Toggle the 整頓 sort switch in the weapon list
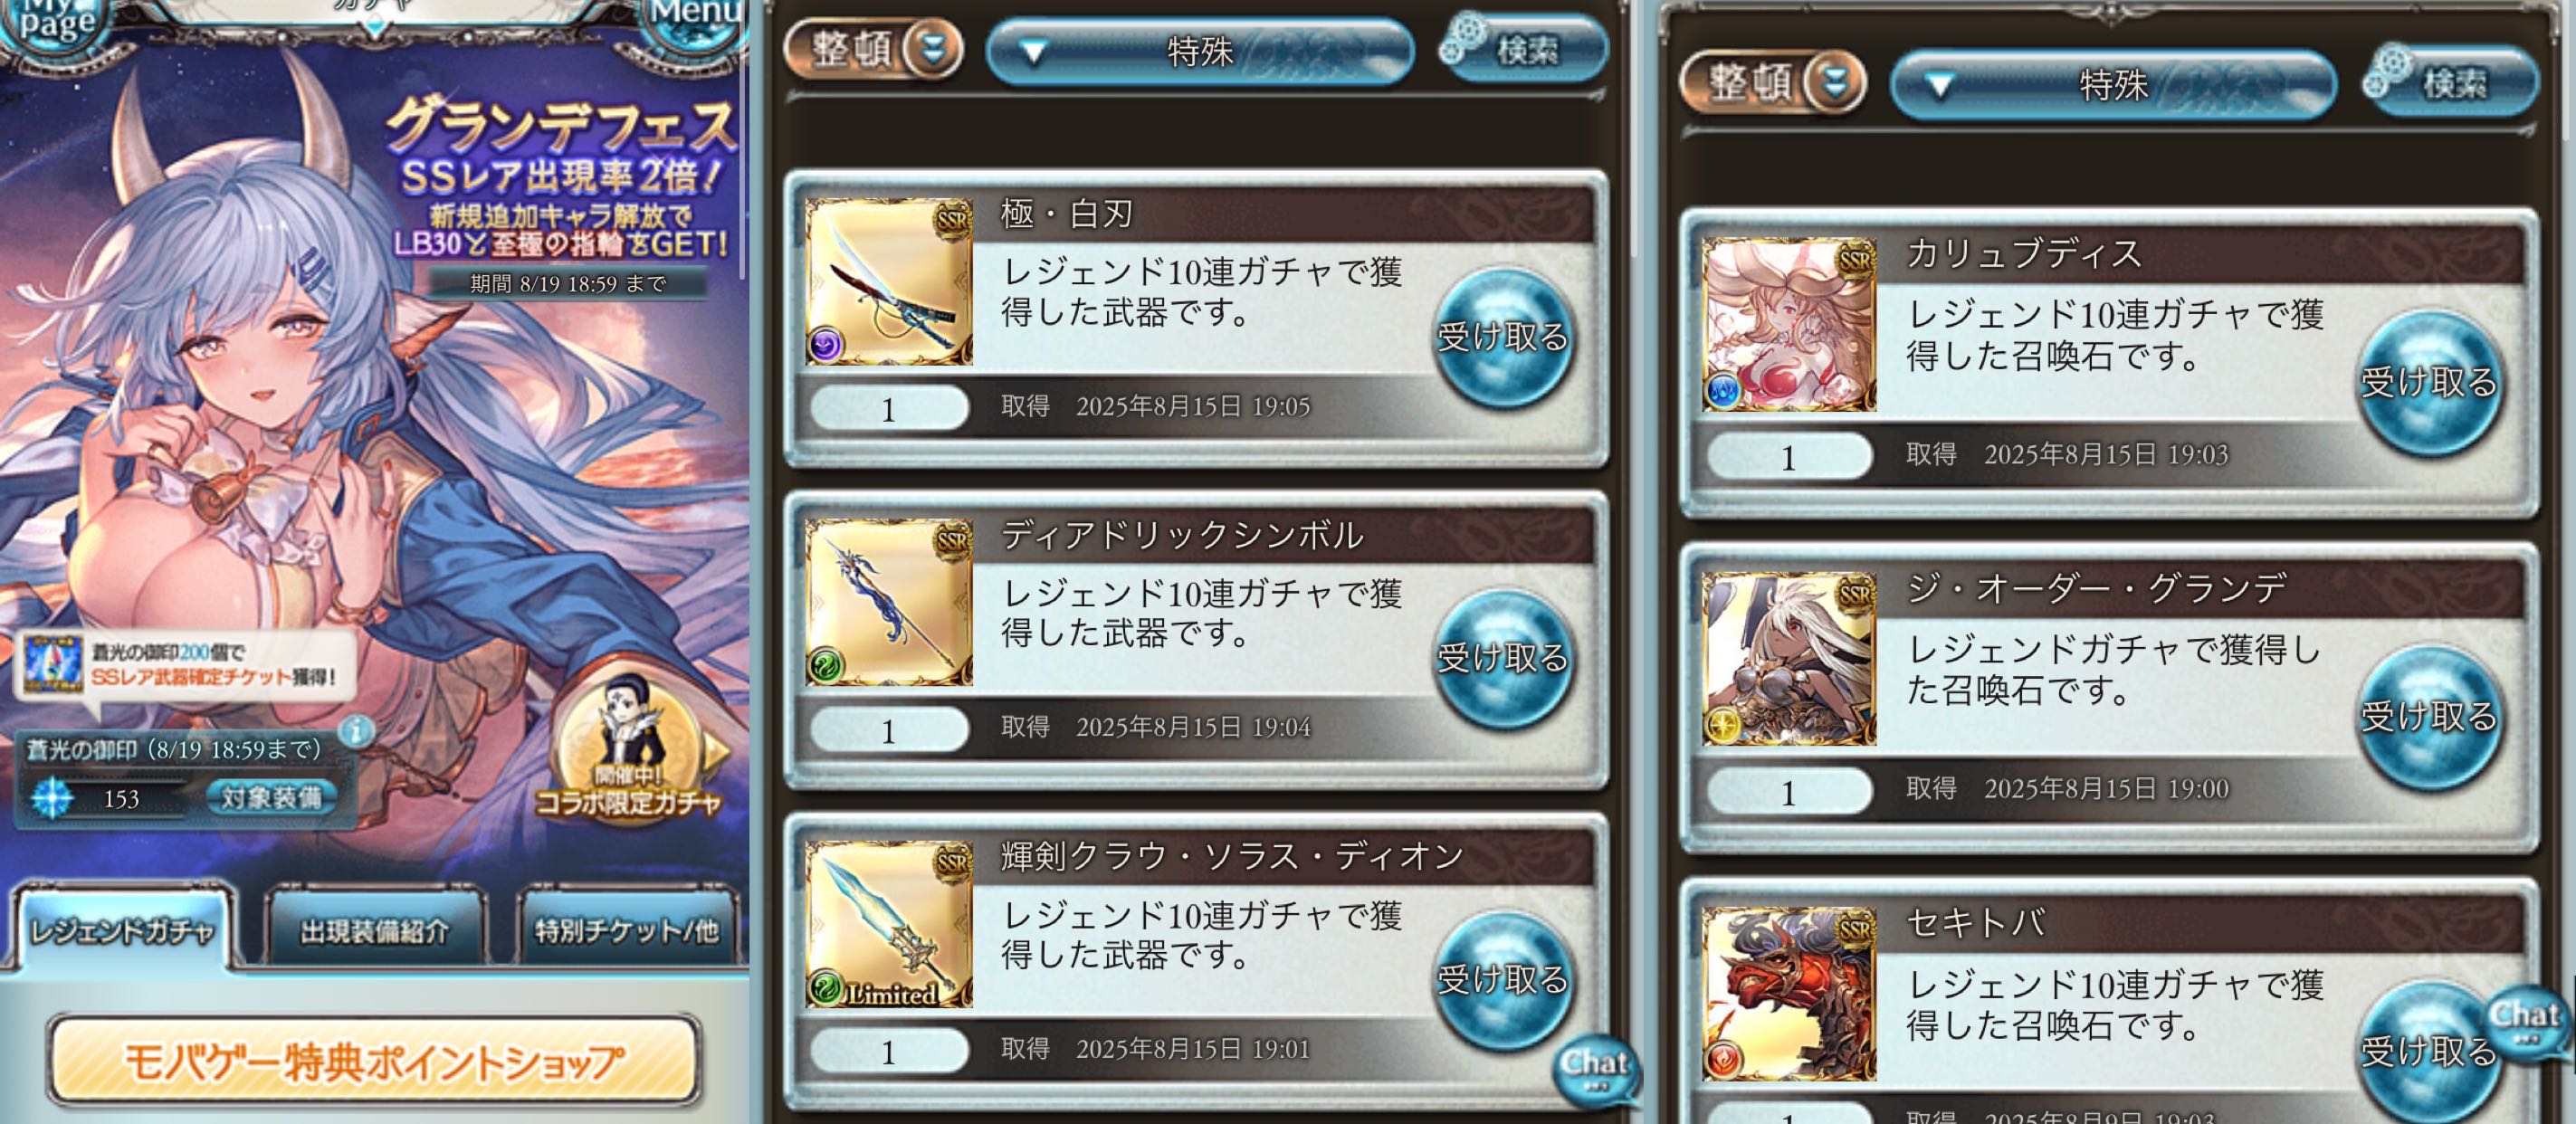The image size is (2576, 1124). pos(874,48)
